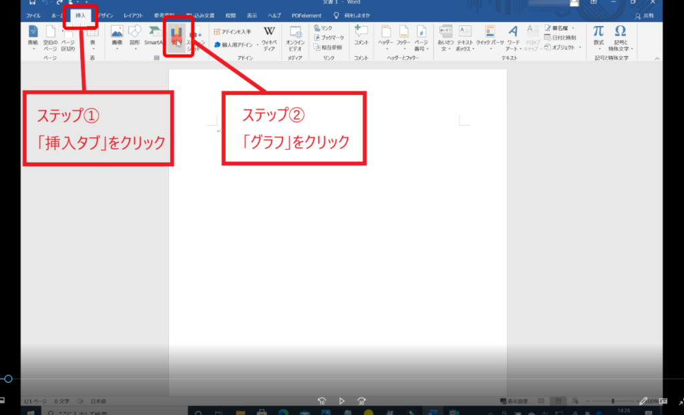The width and height of the screenshot is (684, 415).
Task: Insert a picture with the 画像 icon
Action: click(117, 35)
